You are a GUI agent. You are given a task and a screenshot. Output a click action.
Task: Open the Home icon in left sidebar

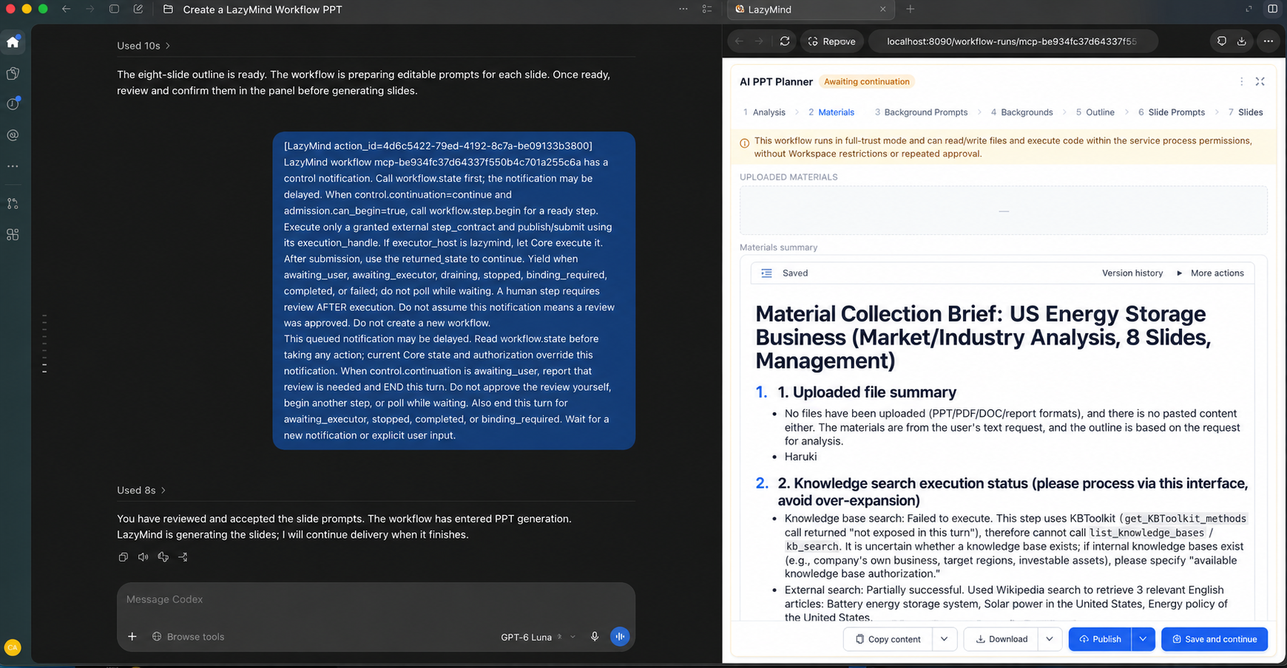(13, 42)
